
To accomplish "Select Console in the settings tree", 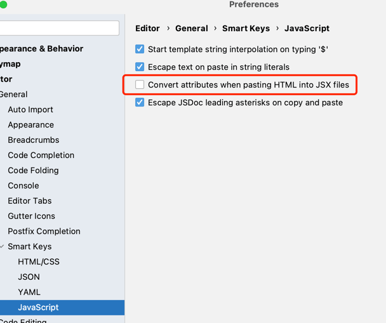I will 23,185.
